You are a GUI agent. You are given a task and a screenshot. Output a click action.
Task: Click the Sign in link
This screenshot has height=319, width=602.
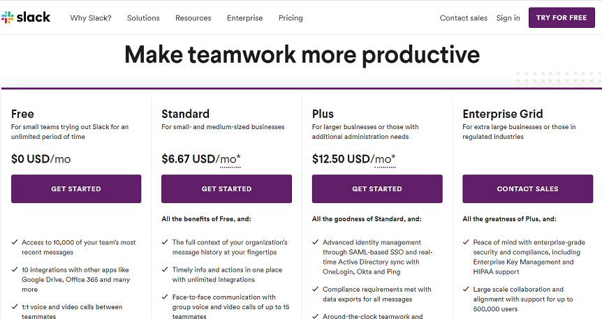(x=508, y=18)
